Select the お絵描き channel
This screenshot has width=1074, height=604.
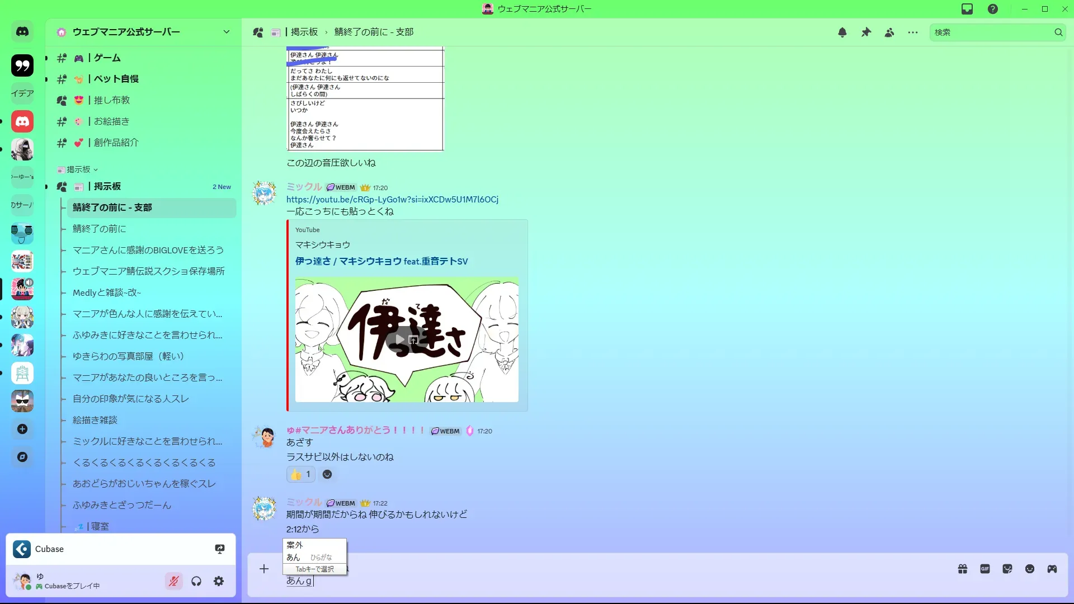click(x=111, y=121)
